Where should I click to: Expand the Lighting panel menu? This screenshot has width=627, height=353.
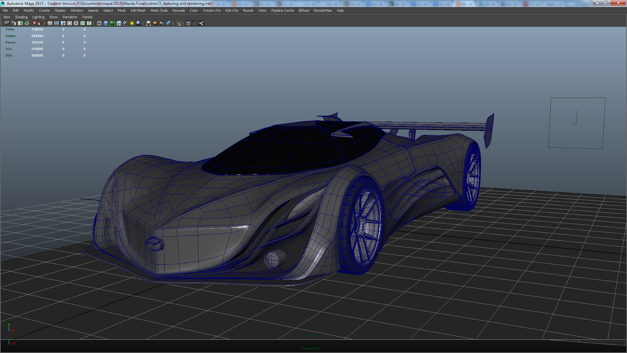click(38, 17)
